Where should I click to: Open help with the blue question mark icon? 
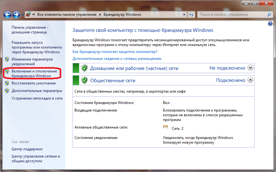(x=270, y=24)
